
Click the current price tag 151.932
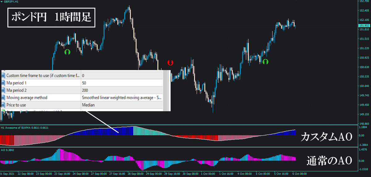(364, 25)
